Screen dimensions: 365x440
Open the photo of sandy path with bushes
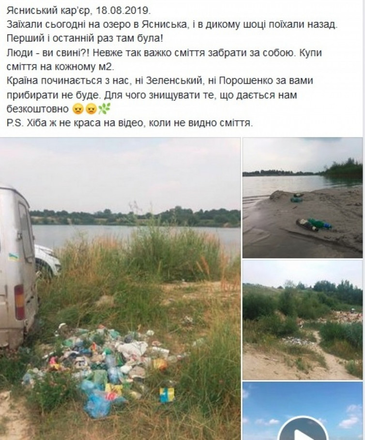[303, 320]
